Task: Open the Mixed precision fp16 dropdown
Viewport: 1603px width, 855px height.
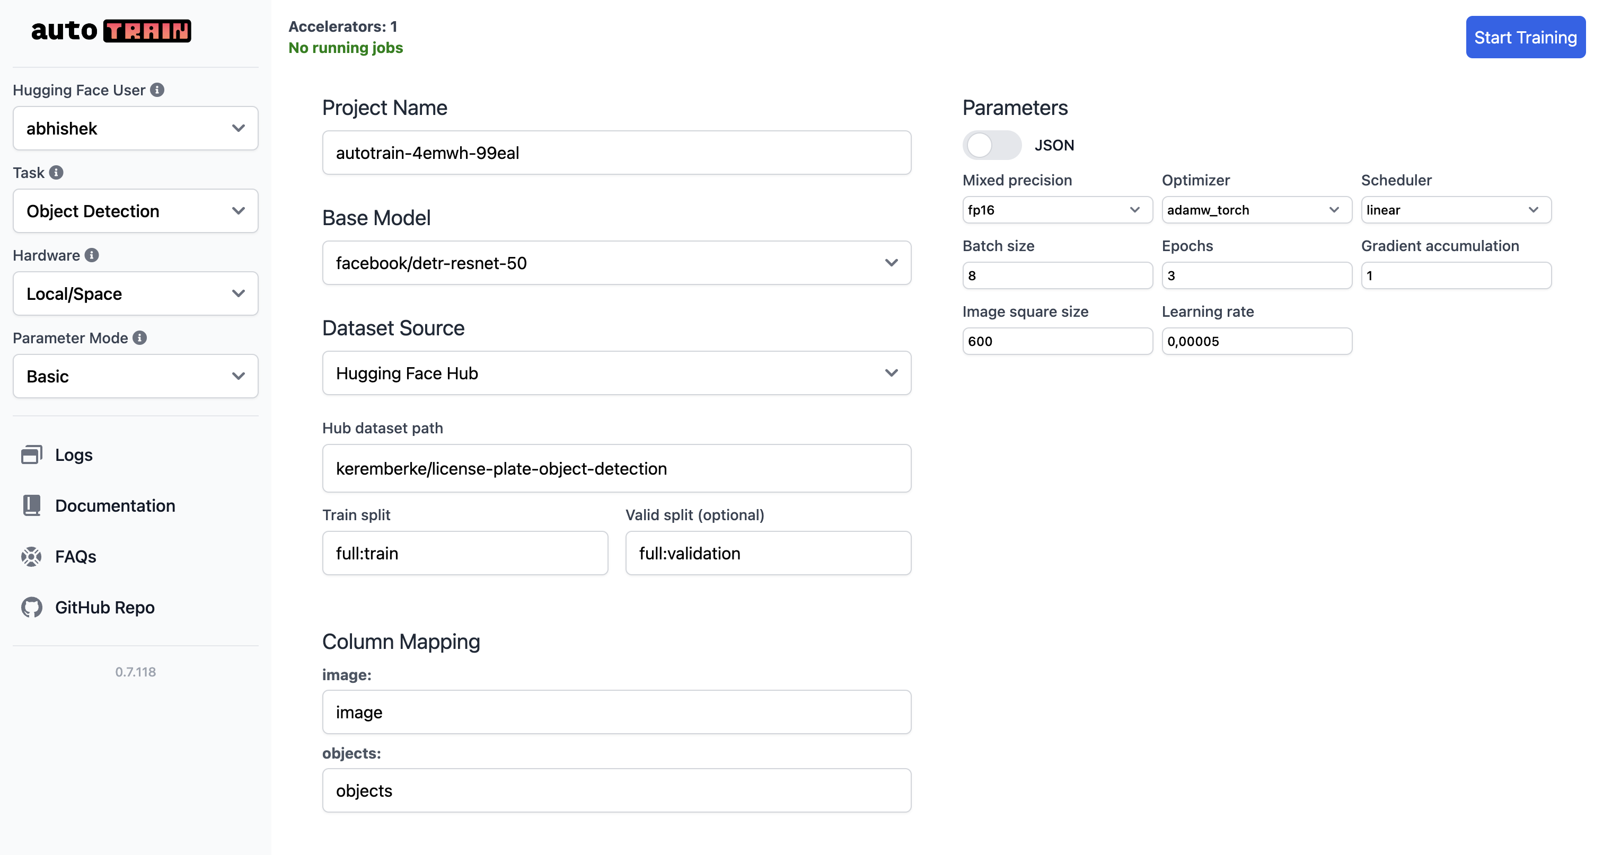Action: [1056, 210]
